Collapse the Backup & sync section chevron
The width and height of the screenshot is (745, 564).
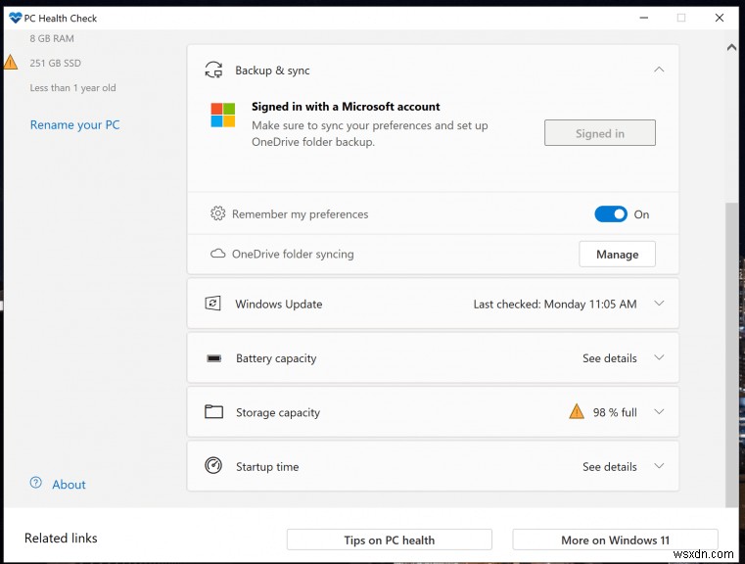click(659, 70)
